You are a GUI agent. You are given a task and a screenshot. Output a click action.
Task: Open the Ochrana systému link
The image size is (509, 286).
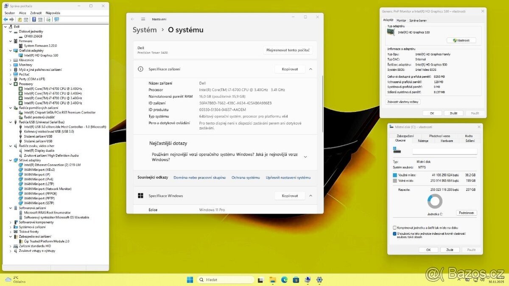click(246, 178)
